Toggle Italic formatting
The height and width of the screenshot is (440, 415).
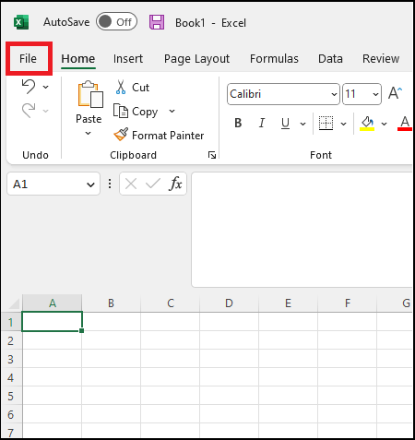coord(261,123)
